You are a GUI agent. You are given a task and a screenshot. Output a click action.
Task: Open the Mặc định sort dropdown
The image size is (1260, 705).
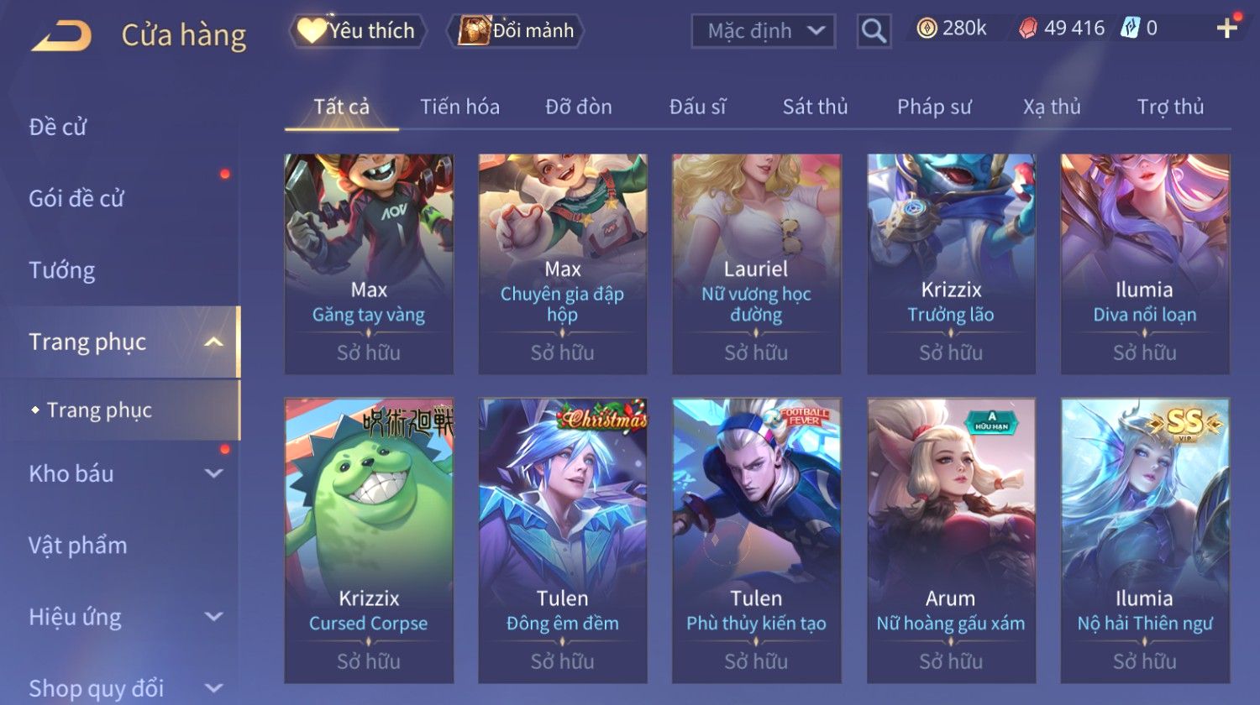[763, 31]
